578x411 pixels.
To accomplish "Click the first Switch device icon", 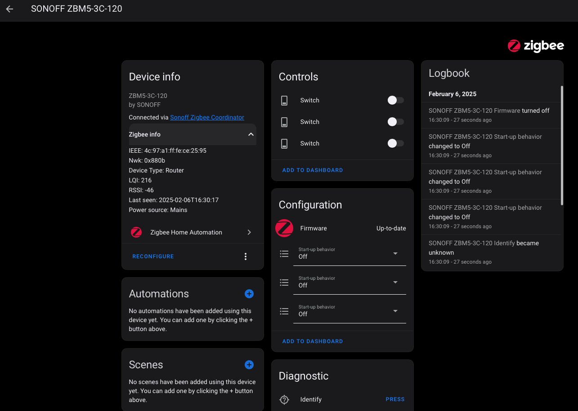I will coord(284,100).
